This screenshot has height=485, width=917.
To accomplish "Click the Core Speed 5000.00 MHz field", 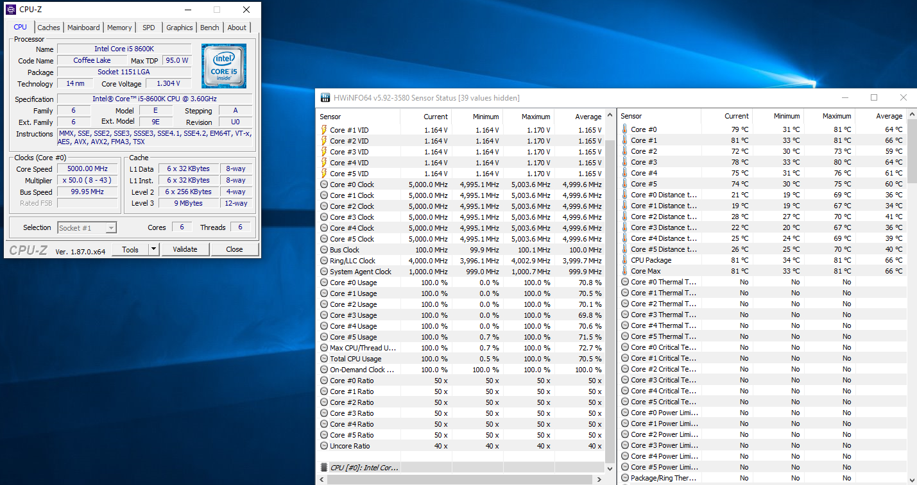I will coord(88,169).
